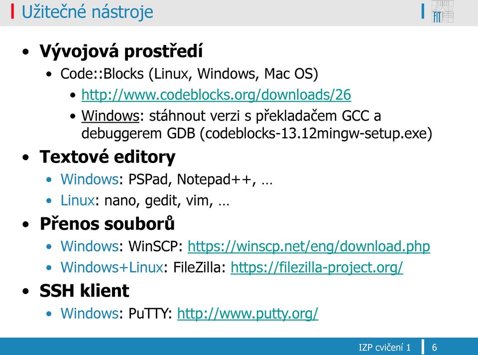Click the "Windows+Linux" label before FileZilla

click(x=112, y=267)
